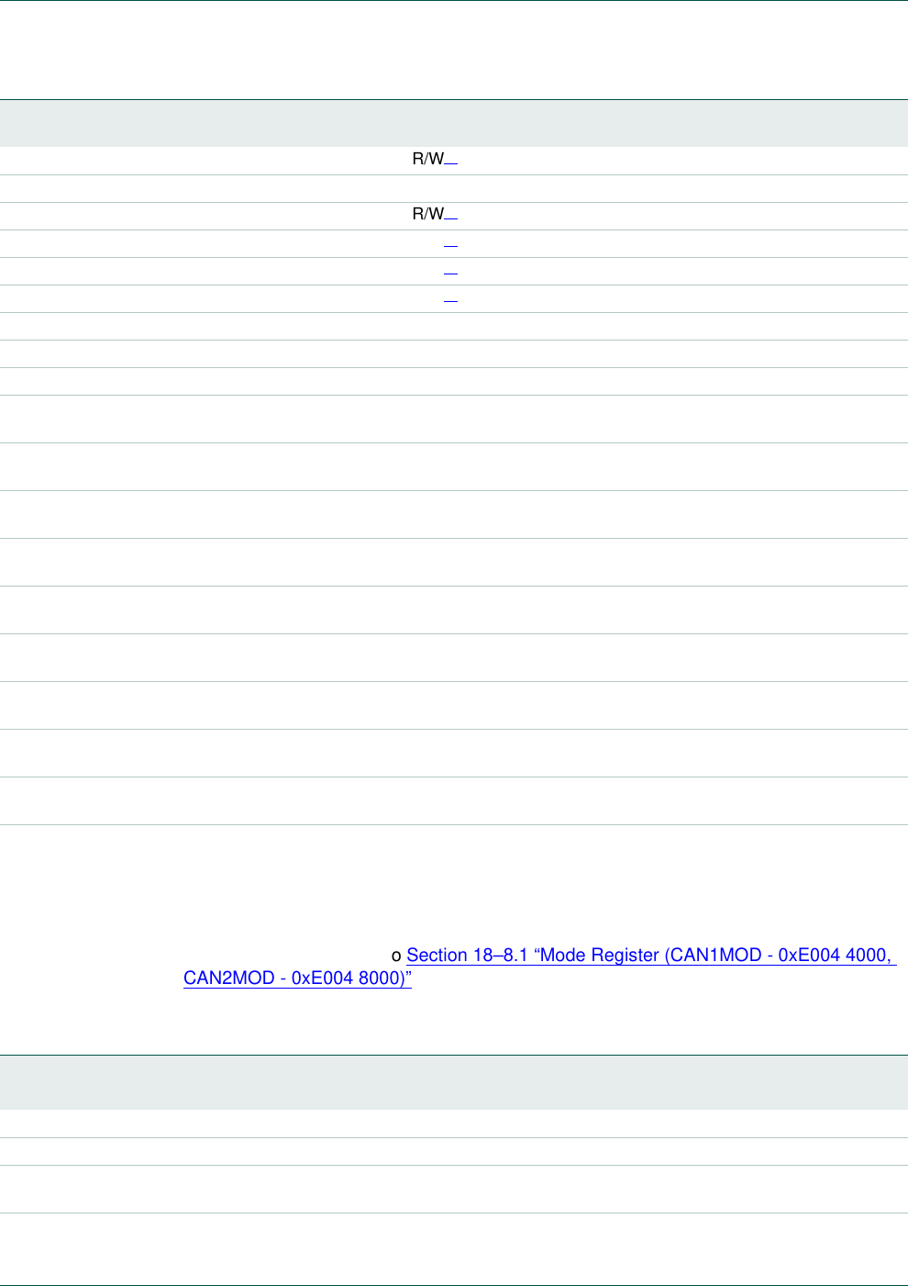Open the footnote link after the second R/W
This screenshot has width=908, height=1286.
450,216
